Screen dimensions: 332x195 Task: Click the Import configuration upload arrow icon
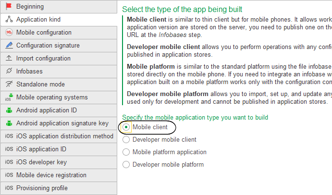point(9,59)
